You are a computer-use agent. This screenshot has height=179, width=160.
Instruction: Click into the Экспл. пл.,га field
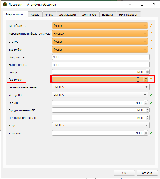101,65
